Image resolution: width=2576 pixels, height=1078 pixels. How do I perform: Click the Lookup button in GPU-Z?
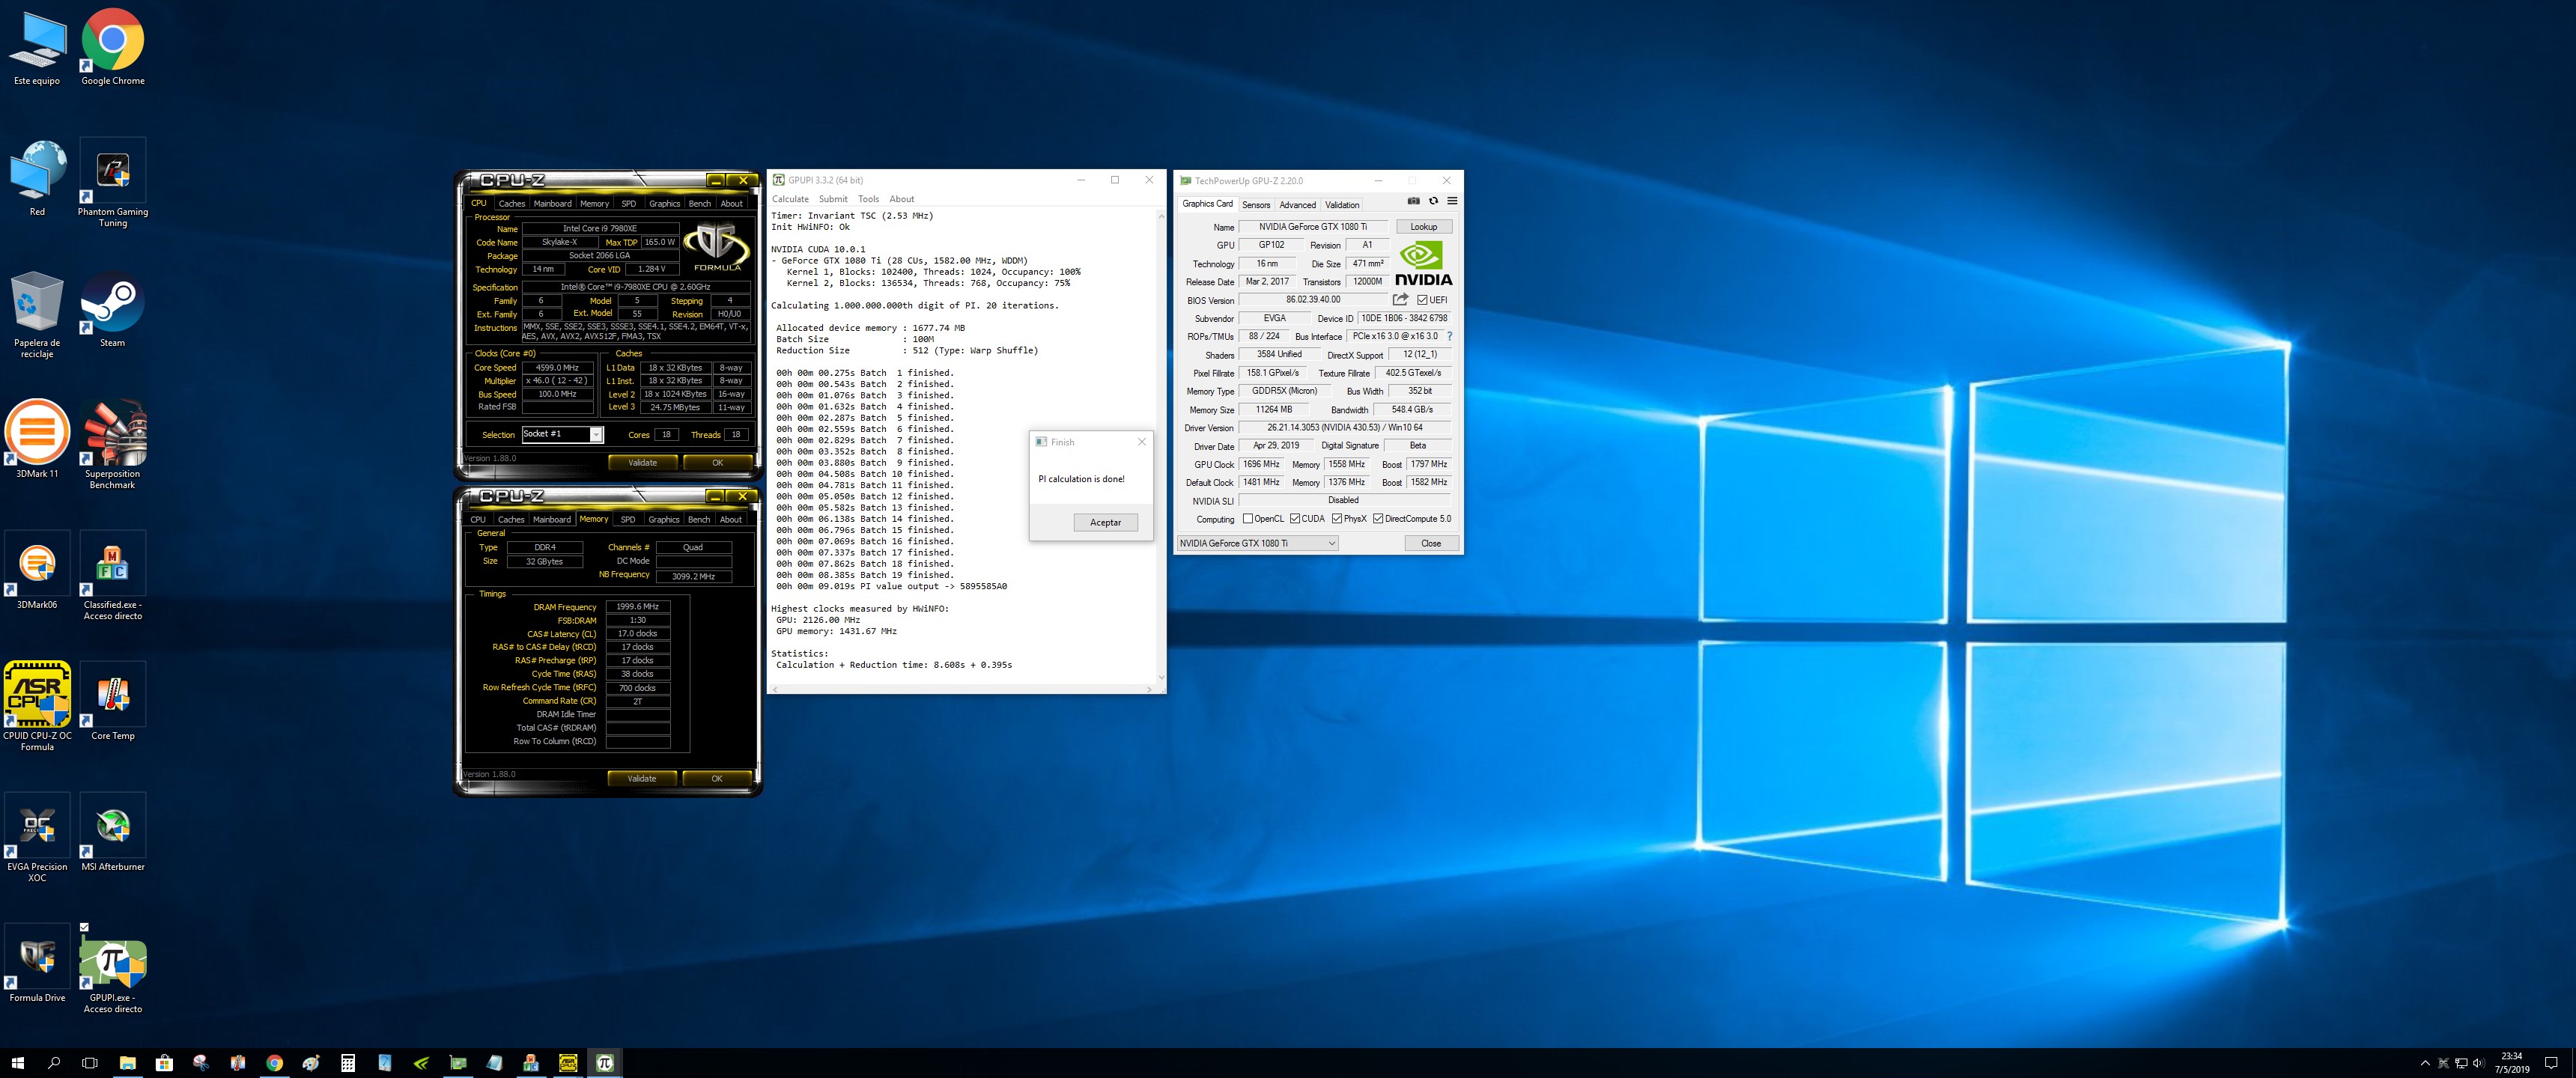pos(1424,227)
